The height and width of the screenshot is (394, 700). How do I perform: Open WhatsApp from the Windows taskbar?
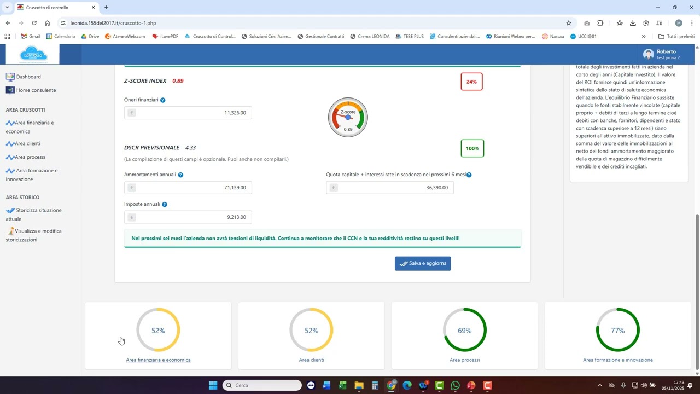[x=456, y=386]
